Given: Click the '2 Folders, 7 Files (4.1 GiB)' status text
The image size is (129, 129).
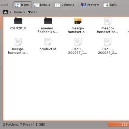Looking at the screenshot, I should point(24,124).
